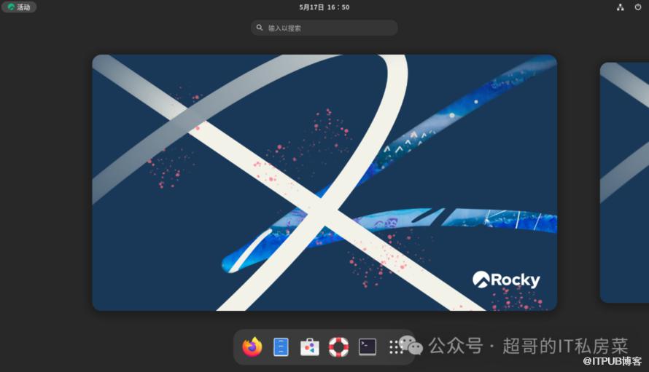649x372 pixels.
Task: Click the wired network status icon
Action: tap(621, 7)
